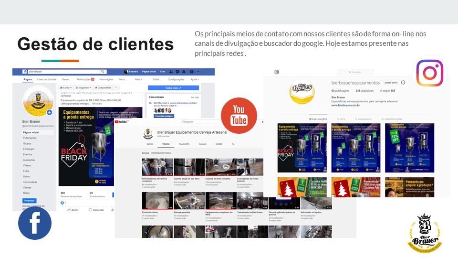Open the www.bierbrauer.com.br link on Instagram
Viewport: 458px width, 258px height.
(x=345, y=105)
